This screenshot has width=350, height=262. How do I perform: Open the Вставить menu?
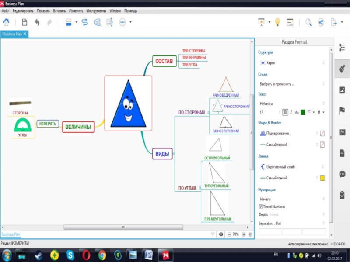(59, 10)
